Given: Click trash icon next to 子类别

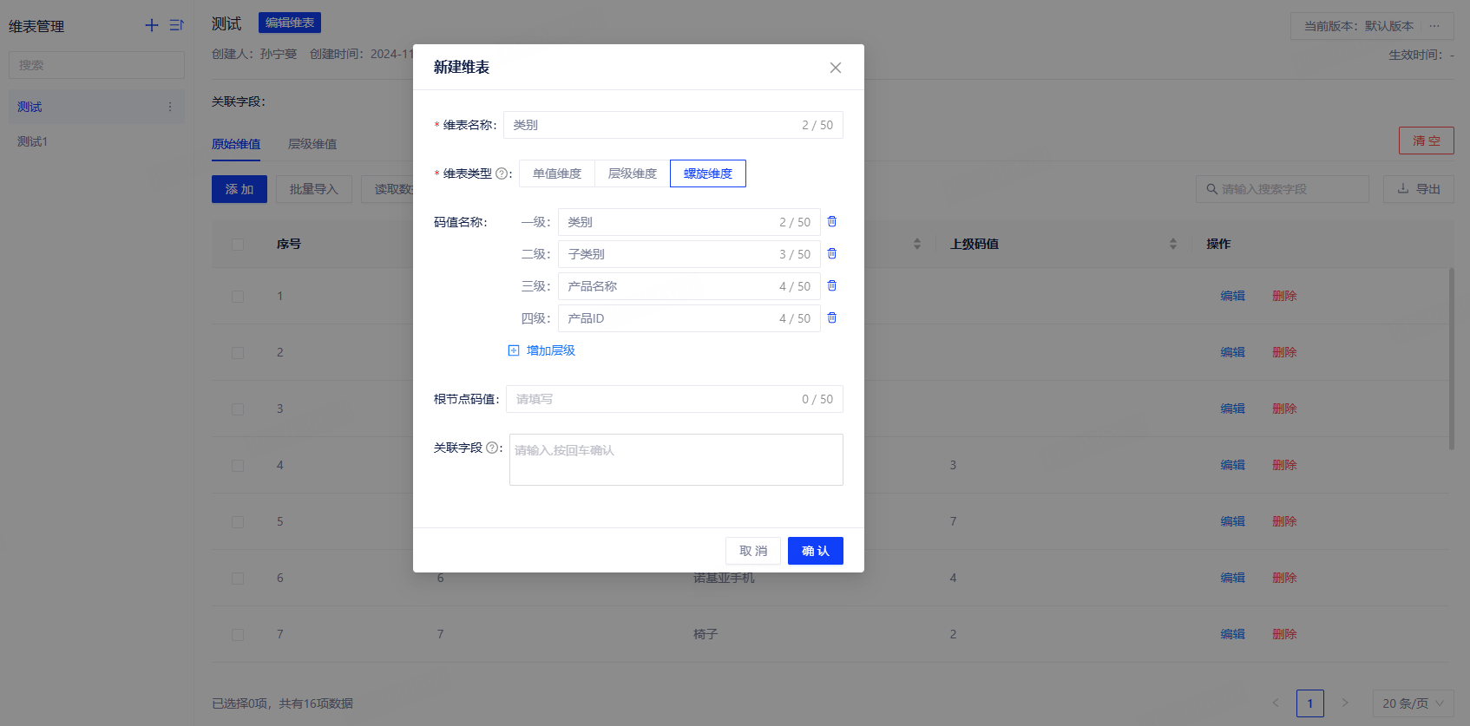Looking at the screenshot, I should tap(831, 254).
